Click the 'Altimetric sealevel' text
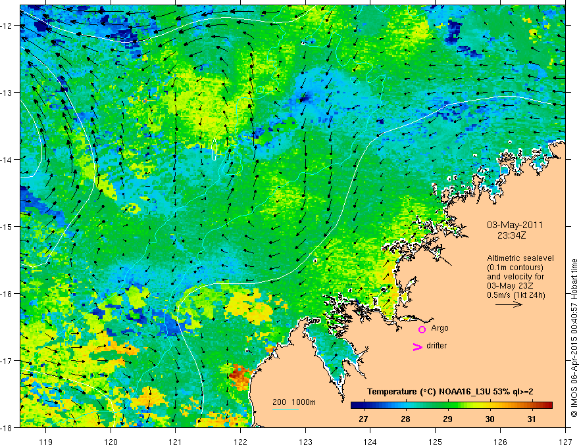Screen dimensions: 579x447 click(x=520, y=258)
